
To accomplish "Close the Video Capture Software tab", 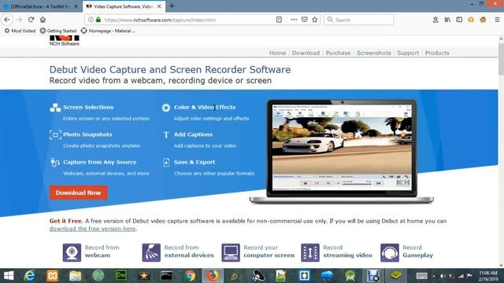I will pyautogui.click(x=159, y=6).
